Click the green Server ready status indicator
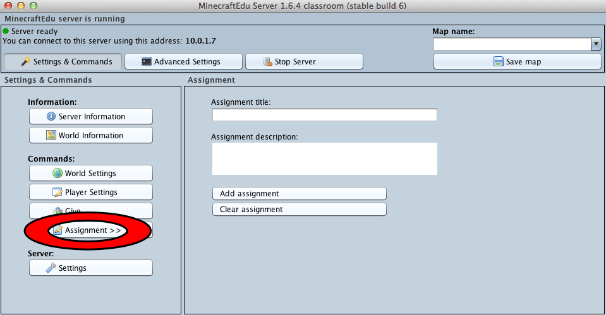Viewport: 606px width, 315px height. tap(6, 31)
